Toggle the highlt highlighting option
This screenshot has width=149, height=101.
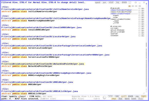144,96
